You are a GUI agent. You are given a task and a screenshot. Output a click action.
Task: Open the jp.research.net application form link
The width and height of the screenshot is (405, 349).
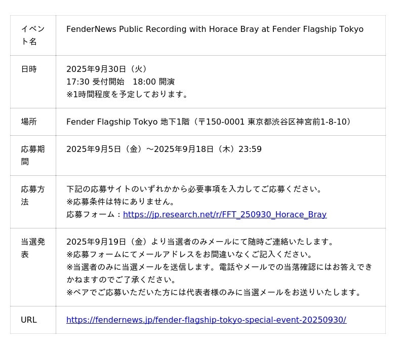(x=224, y=215)
